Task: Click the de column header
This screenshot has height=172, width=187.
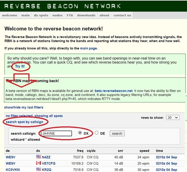Action: click(8, 151)
